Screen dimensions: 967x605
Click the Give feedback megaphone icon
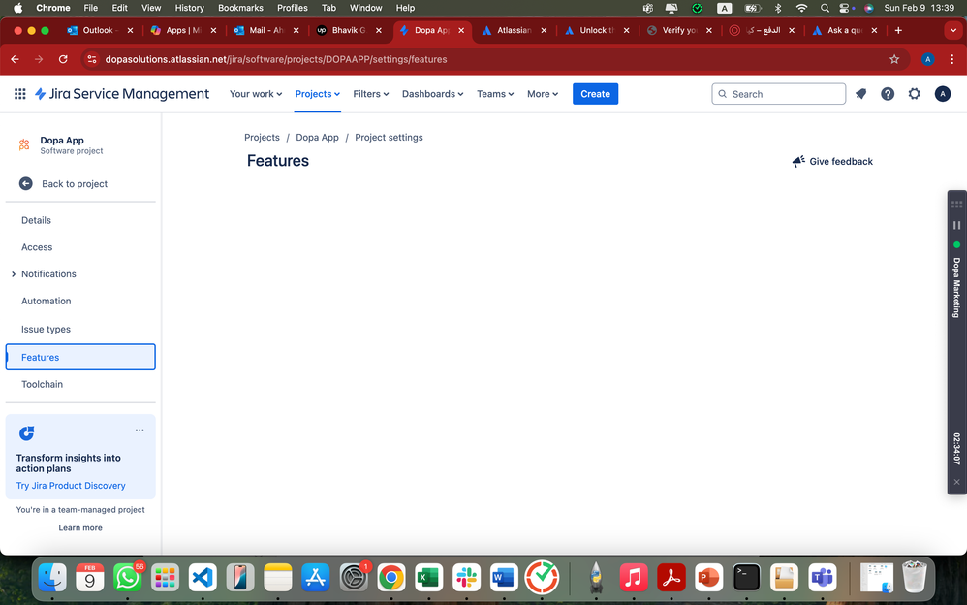797,161
